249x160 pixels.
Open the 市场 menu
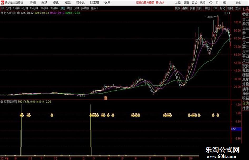44,3
